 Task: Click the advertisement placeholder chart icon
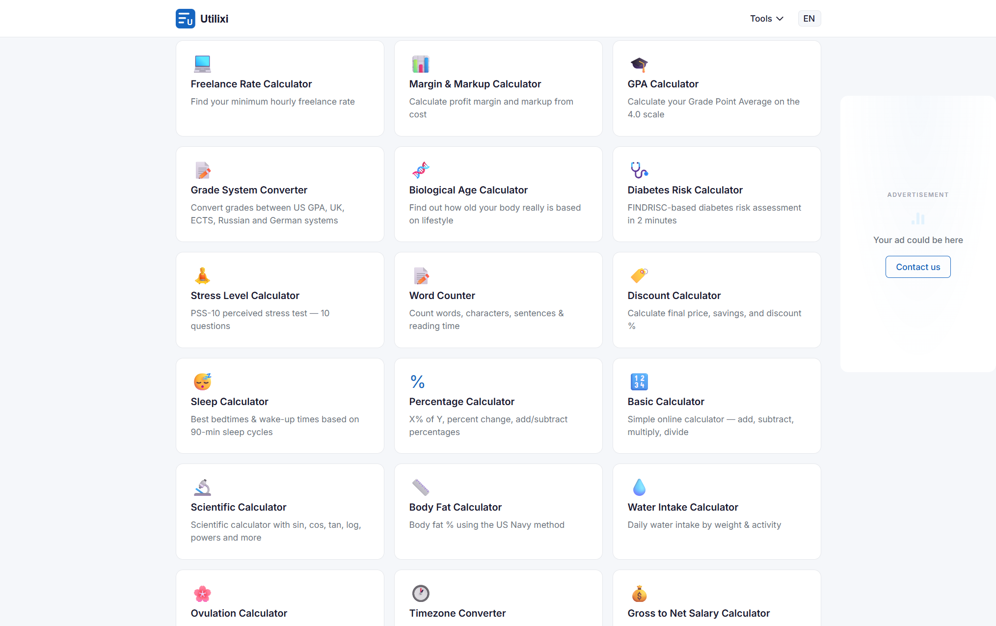(x=918, y=218)
